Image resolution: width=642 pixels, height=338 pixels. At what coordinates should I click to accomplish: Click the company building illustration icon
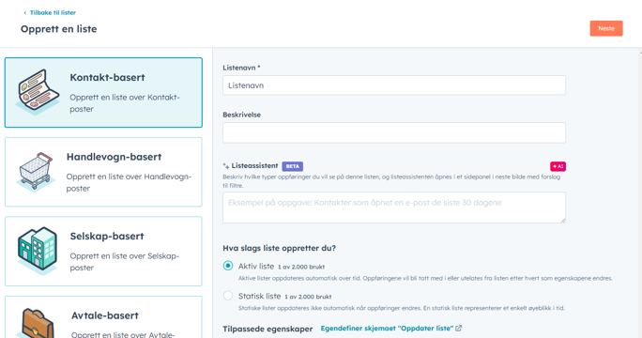[x=38, y=251]
